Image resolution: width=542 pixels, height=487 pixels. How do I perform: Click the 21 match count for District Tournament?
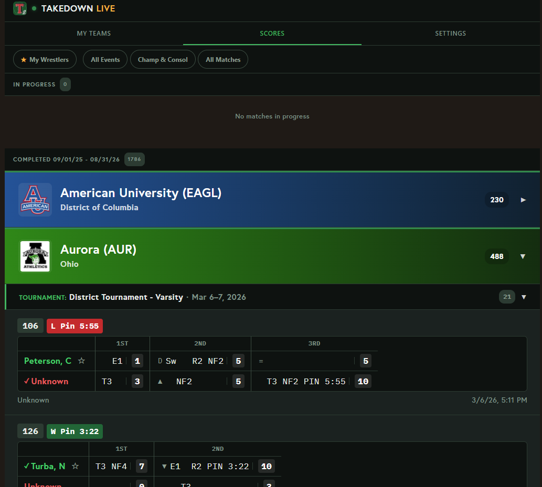coord(507,297)
